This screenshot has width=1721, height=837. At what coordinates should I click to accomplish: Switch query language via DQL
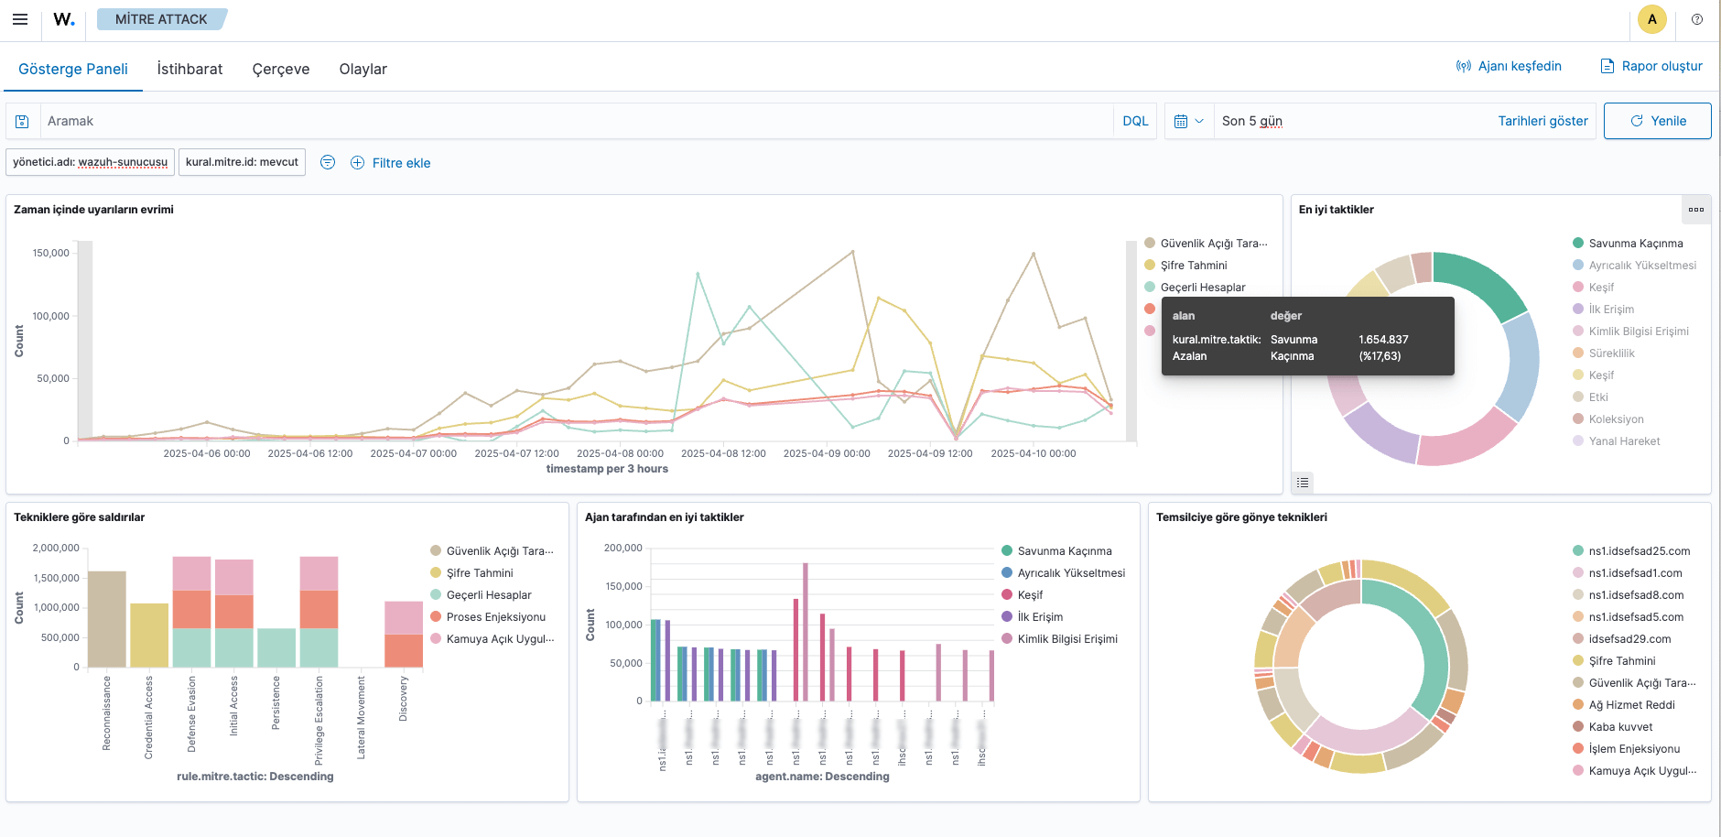click(x=1135, y=121)
